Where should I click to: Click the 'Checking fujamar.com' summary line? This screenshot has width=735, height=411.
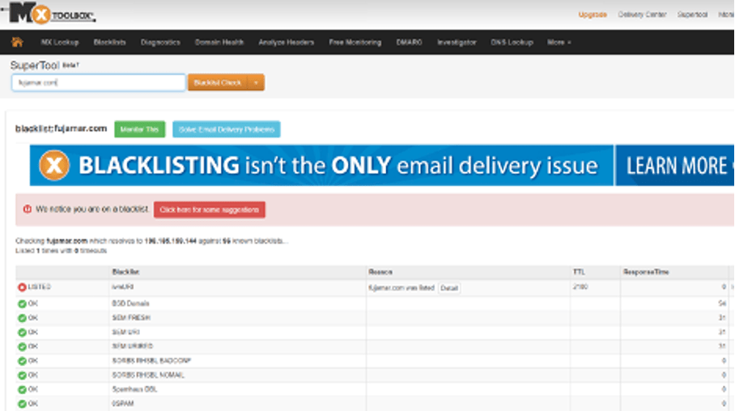pos(152,241)
